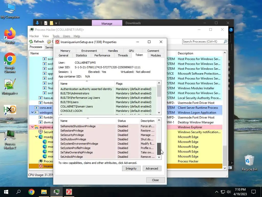Sort groups by the Flags column header
This screenshot has height=197, width=262.
(x=135, y=83)
